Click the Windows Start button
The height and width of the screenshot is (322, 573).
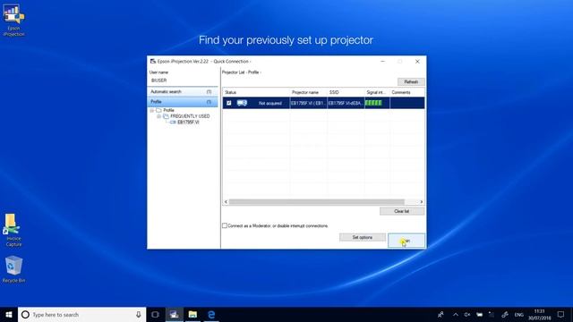(x=9, y=314)
